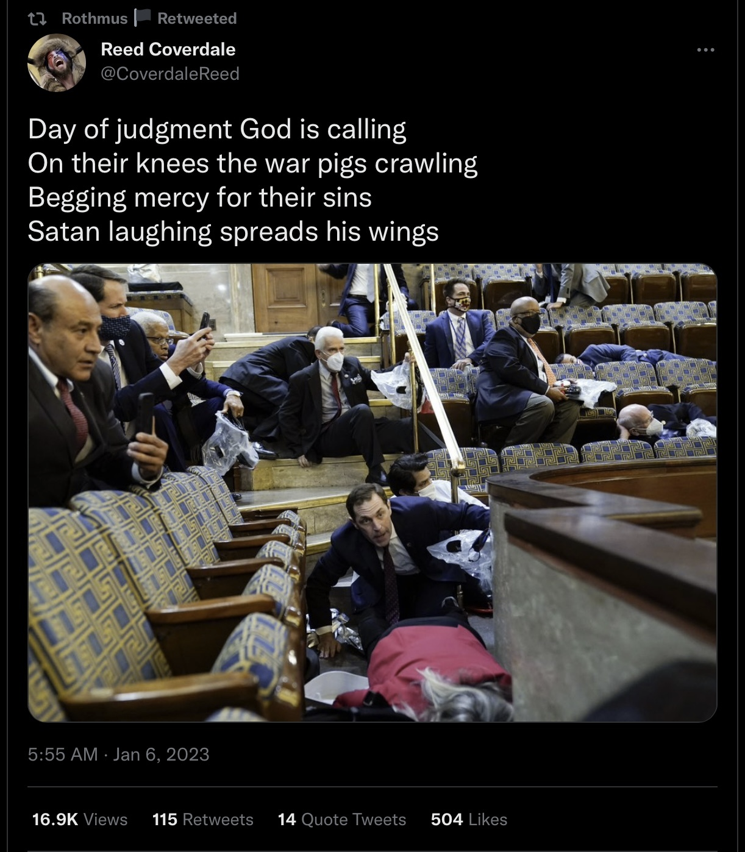This screenshot has width=745, height=852.
Task: Open the three-dot more options menu
Action: pyautogui.click(x=705, y=50)
